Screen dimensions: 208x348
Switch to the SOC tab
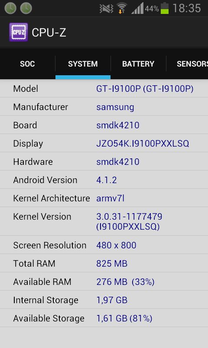click(27, 64)
